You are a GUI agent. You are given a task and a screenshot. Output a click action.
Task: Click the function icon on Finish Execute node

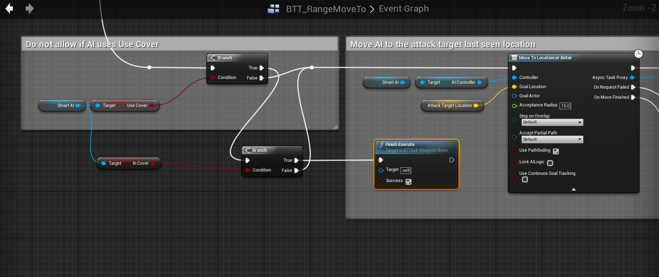pyautogui.click(x=381, y=145)
